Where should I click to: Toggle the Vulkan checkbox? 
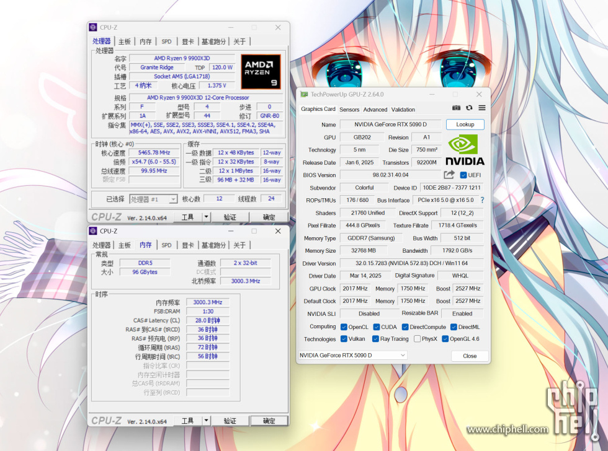point(344,339)
